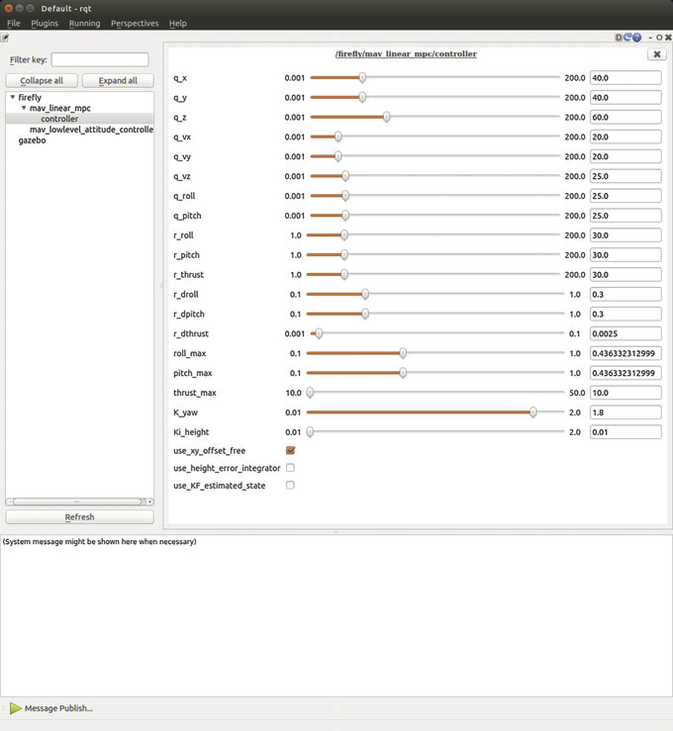Click the r_dpitch parameter label
The height and width of the screenshot is (731, 673).
point(189,314)
